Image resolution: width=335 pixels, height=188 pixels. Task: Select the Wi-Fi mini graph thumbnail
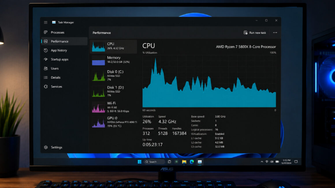pyautogui.click(x=98, y=107)
